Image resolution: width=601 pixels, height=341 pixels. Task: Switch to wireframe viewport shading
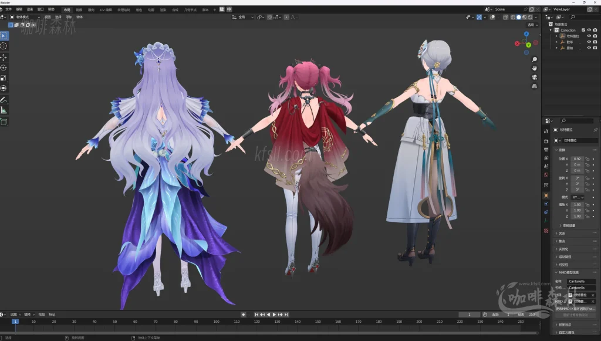[513, 17]
